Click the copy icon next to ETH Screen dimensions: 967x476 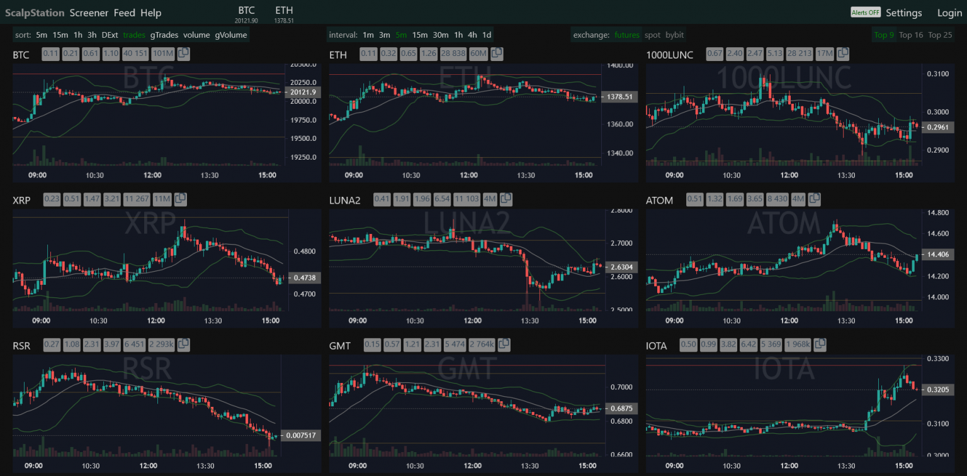(497, 54)
